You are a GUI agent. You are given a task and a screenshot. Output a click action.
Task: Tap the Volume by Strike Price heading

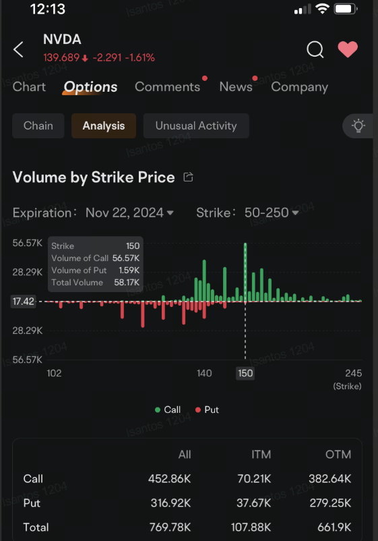click(94, 177)
